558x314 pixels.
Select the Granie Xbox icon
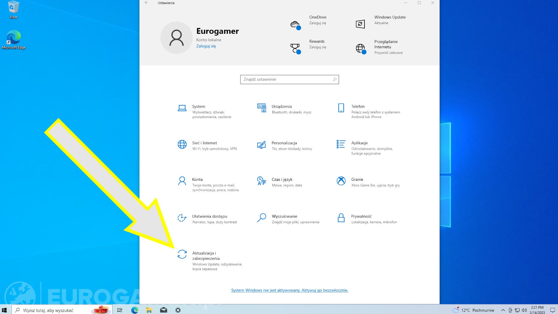341,181
